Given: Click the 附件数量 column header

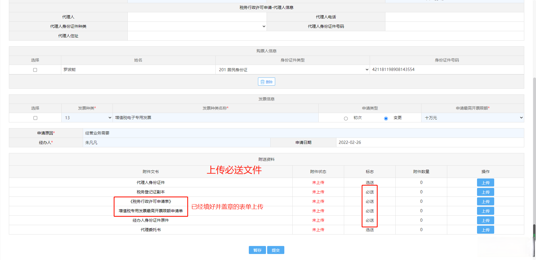Looking at the screenshot, I should [421, 172].
